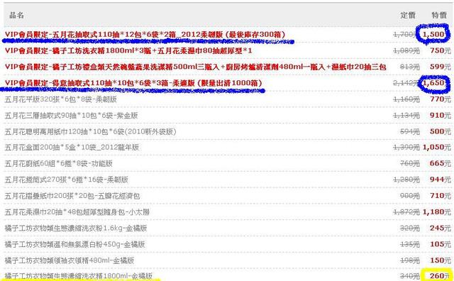Click the 105元 special price
This screenshot has height=281, width=454.
click(441, 245)
